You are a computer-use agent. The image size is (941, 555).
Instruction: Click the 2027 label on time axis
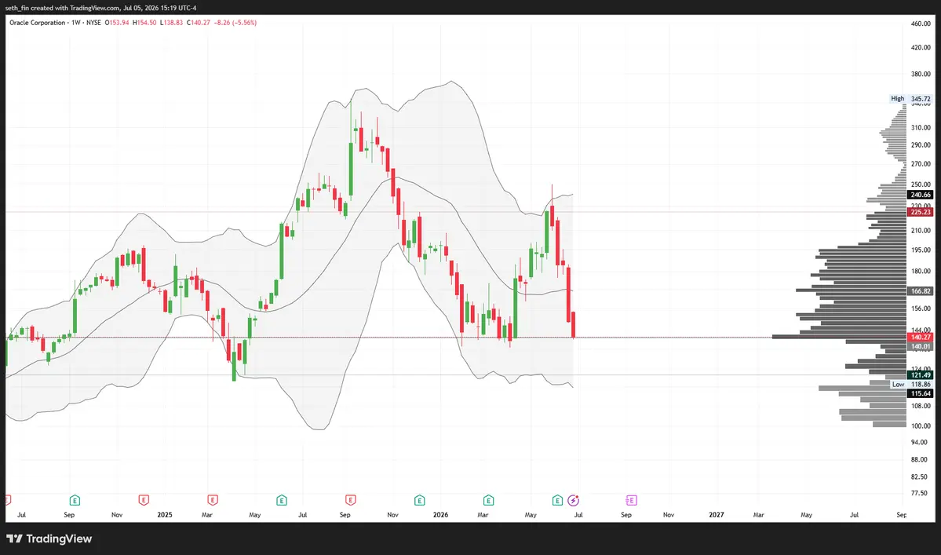pos(716,515)
